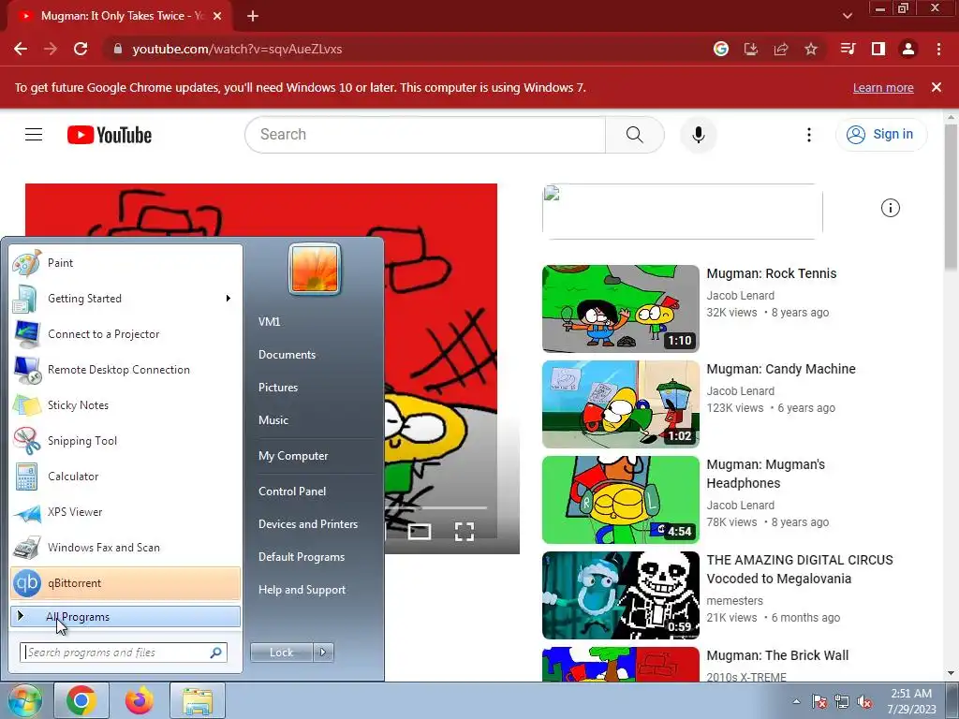Open Documents from Start menu

287,355
